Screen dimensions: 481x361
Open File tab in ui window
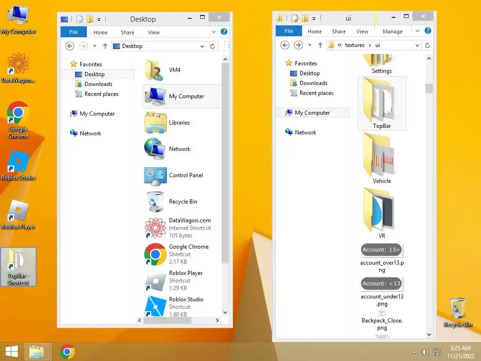[x=289, y=31]
